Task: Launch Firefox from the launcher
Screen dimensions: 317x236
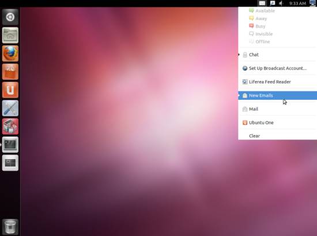Action: (10, 53)
